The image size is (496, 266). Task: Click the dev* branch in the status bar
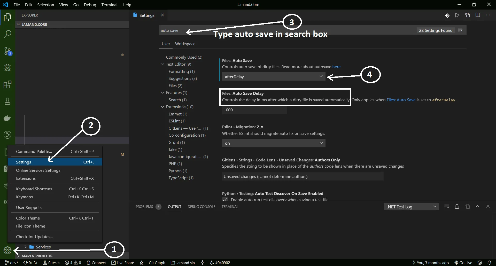[11, 263]
